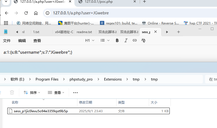Viewport: 217px width, 128px height.
Task: Expand chevron after Program Files
Action: pos(64,79)
